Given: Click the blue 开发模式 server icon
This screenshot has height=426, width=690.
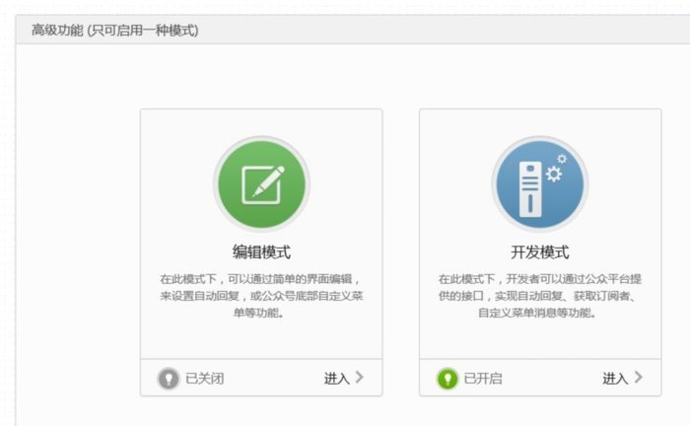Looking at the screenshot, I should (540, 184).
